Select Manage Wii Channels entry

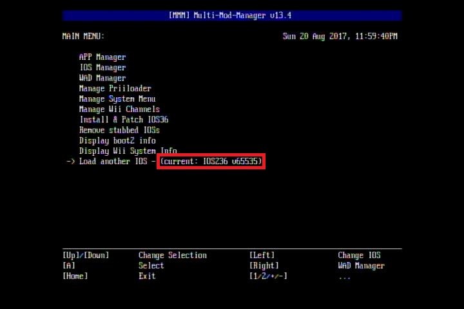[119, 109]
